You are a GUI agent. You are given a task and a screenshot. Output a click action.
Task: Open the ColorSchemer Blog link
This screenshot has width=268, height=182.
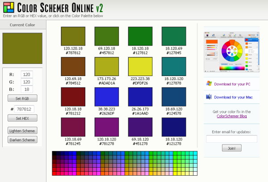[231, 116]
